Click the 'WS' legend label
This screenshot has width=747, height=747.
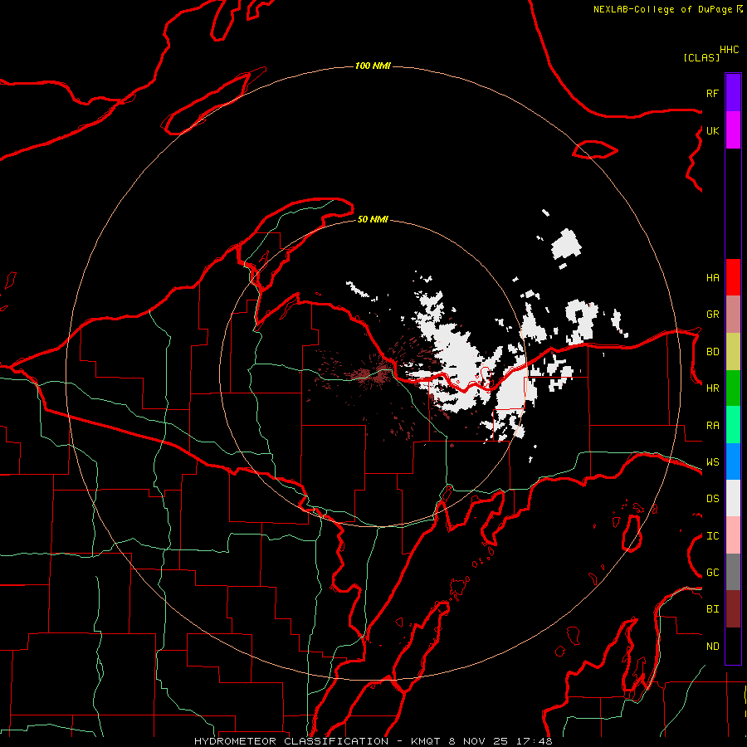[x=712, y=462]
